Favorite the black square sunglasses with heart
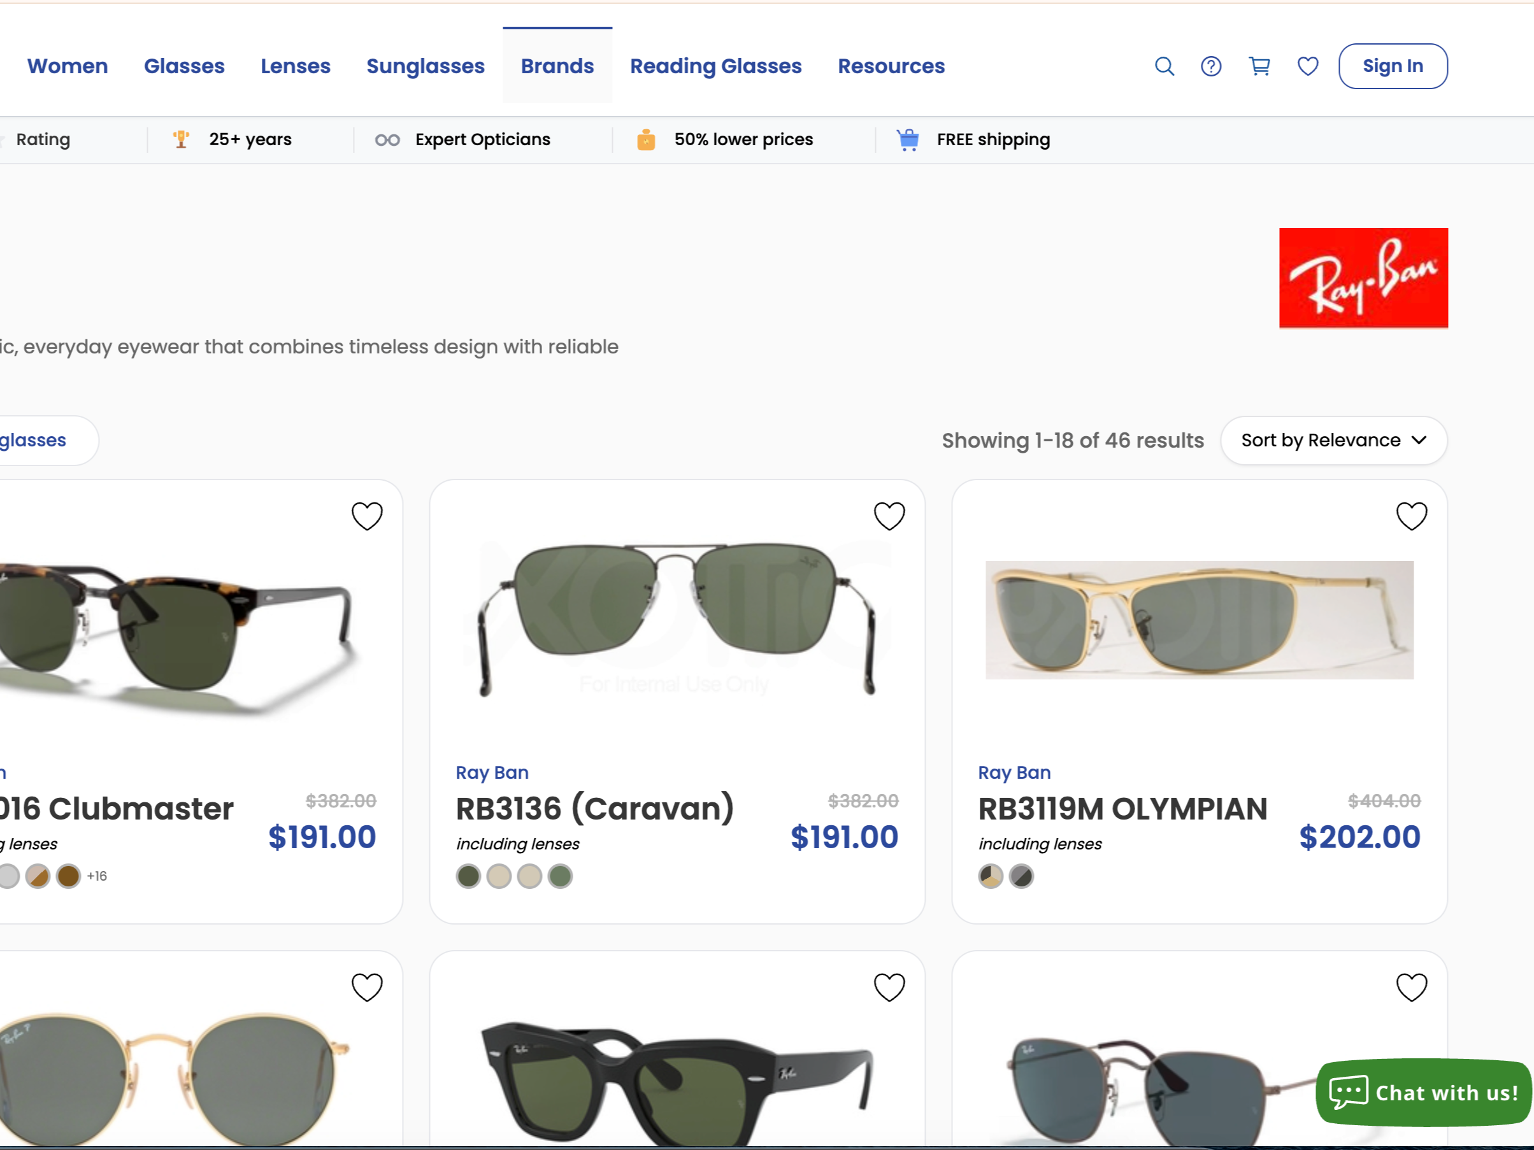Image resolution: width=1534 pixels, height=1150 pixels. click(x=889, y=988)
